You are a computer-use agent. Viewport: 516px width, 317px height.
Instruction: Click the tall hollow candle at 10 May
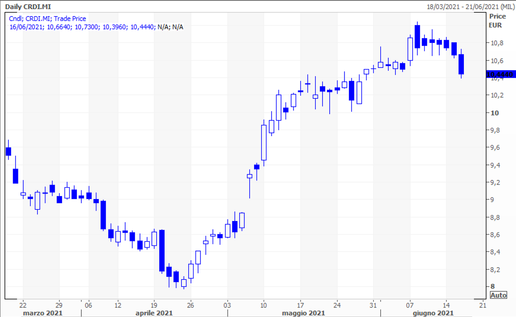click(x=264, y=143)
